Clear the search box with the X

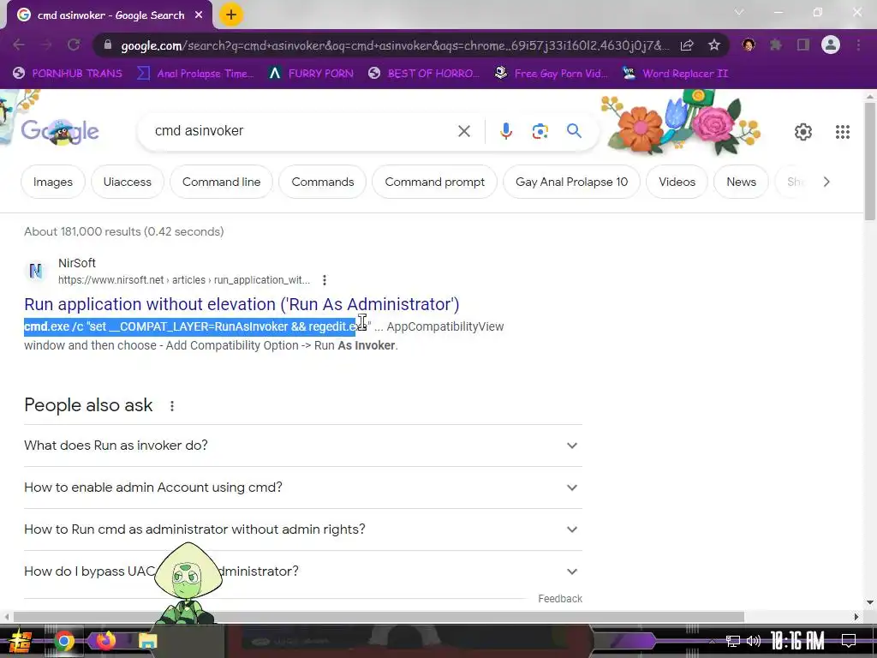(x=464, y=131)
